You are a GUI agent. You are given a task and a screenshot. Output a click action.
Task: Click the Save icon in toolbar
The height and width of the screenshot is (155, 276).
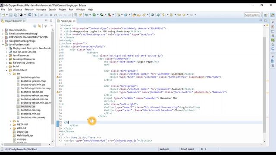(x=11, y=15)
